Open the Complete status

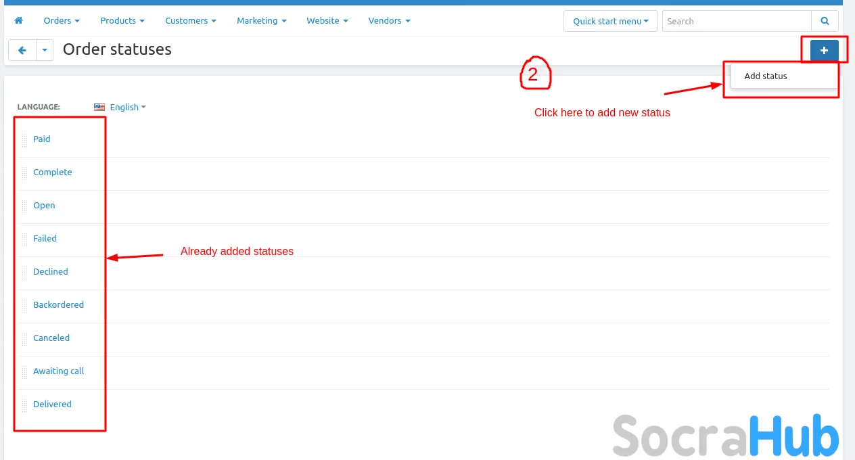(53, 172)
